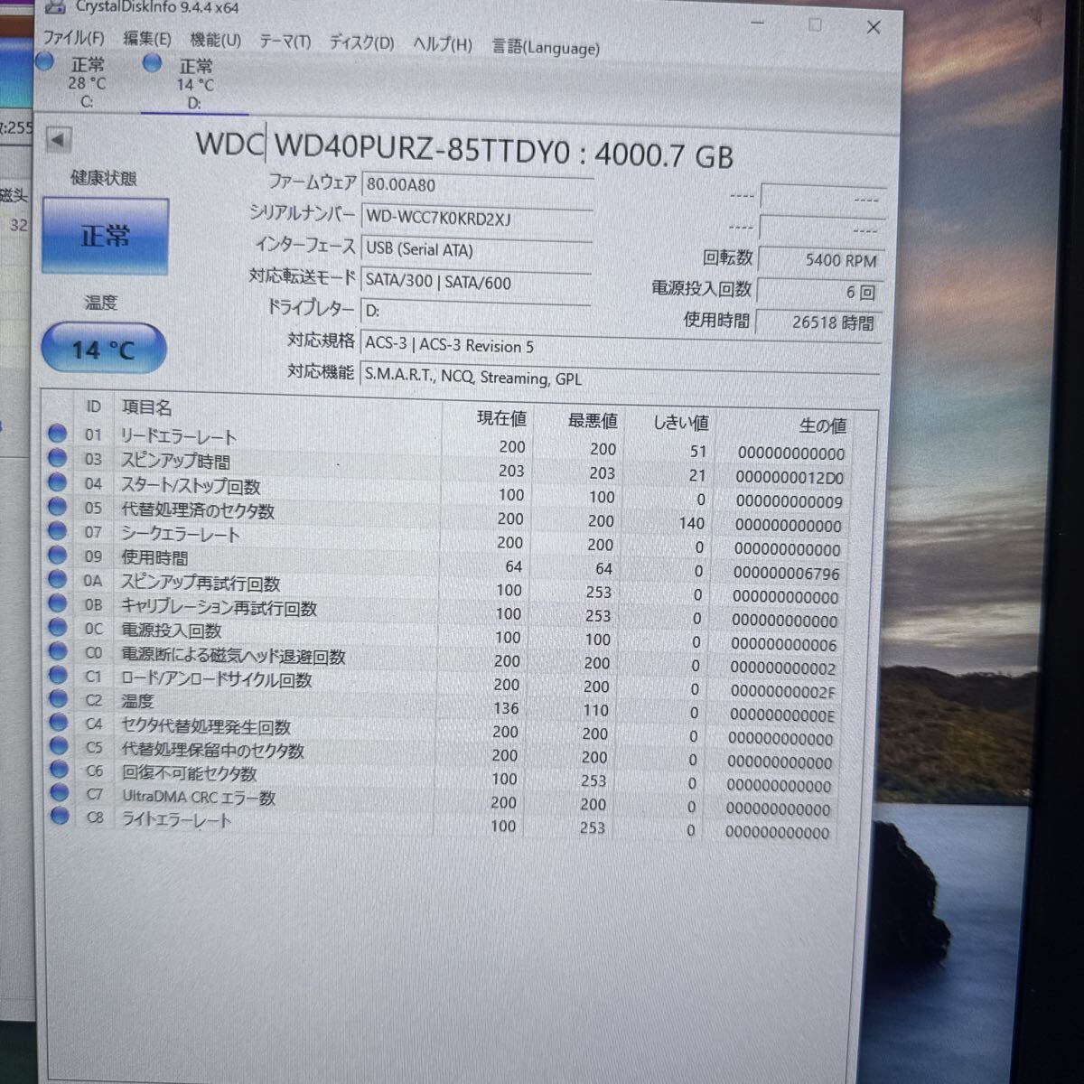Click the power on count value 6 回
Image resolution: width=1084 pixels, height=1084 pixels.
tap(818, 292)
